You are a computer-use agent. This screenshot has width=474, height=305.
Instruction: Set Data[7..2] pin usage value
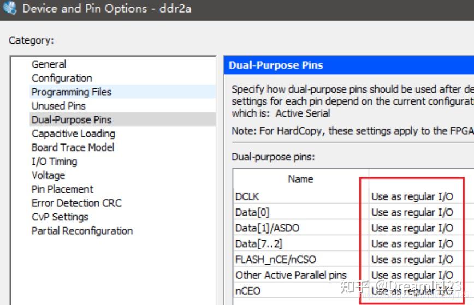(412, 244)
